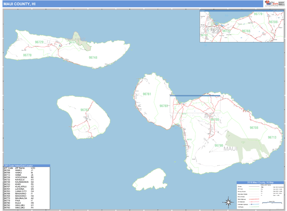Click the 2016 Maui County, HI Map legend title
The width and height of the screenshot is (287, 211).
pyautogui.click(x=260, y=182)
